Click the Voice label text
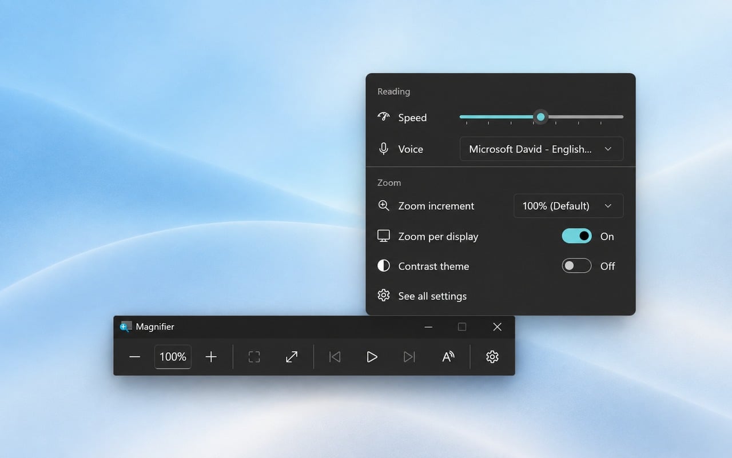This screenshot has width=732, height=458. click(411, 149)
